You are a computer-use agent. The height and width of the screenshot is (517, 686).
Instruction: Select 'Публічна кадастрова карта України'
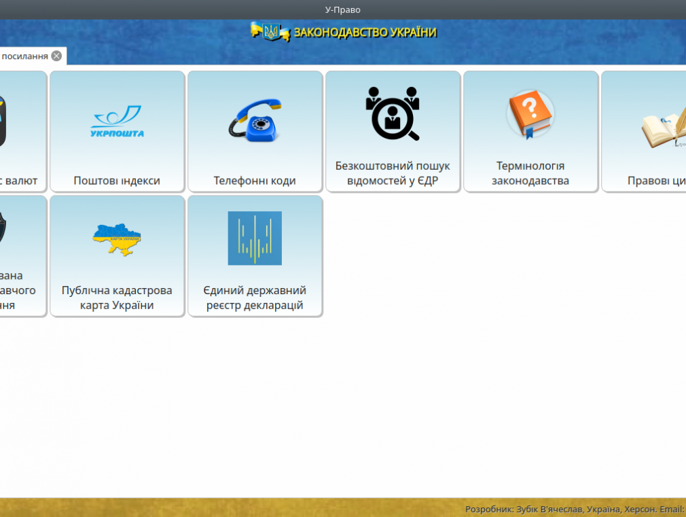tap(117, 298)
